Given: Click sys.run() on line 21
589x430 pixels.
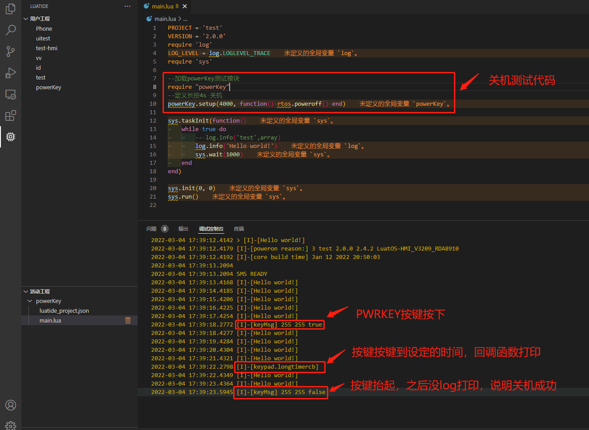Looking at the screenshot, I should click(183, 196).
